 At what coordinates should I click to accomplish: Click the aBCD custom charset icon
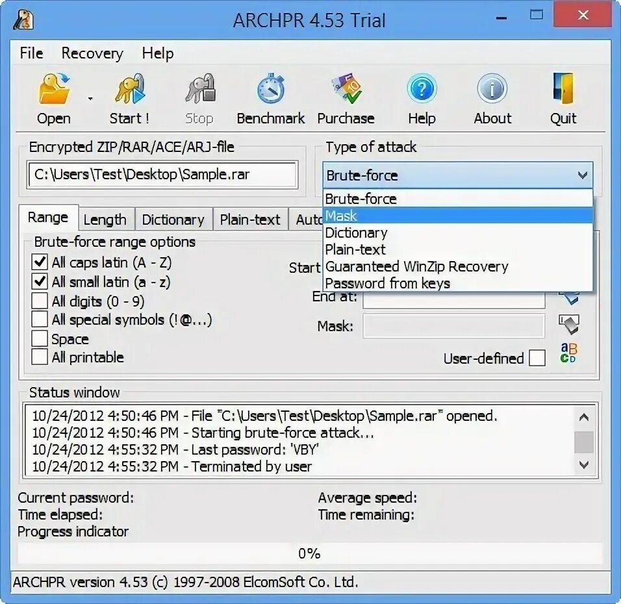pos(569,353)
